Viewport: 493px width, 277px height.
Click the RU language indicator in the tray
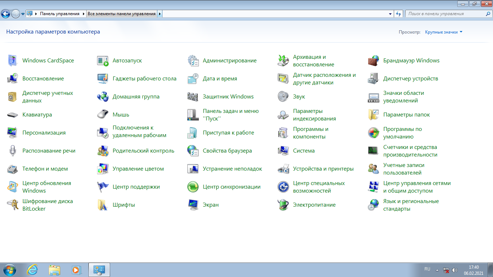[x=427, y=269]
